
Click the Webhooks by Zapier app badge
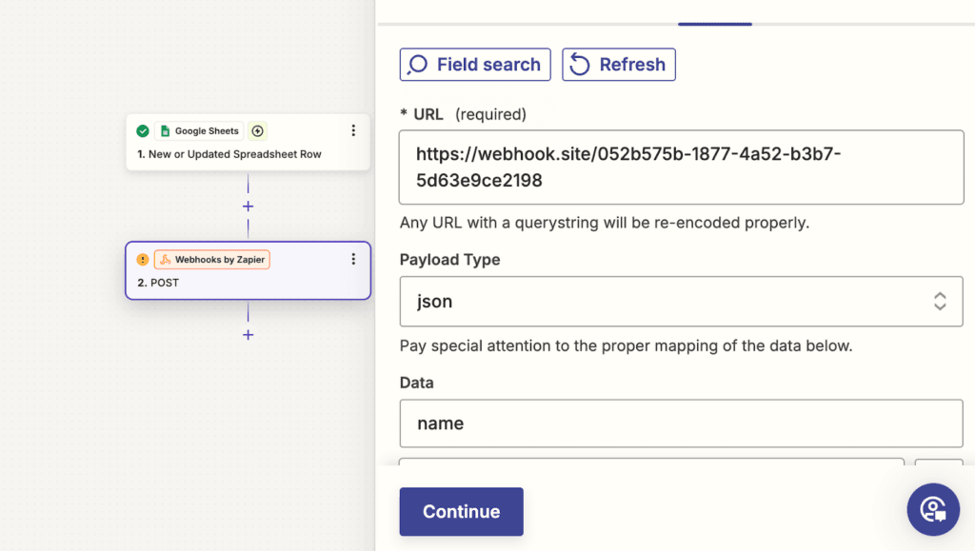(212, 260)
